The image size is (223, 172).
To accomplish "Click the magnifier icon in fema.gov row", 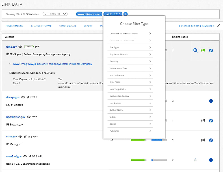I will coord(195,50).
